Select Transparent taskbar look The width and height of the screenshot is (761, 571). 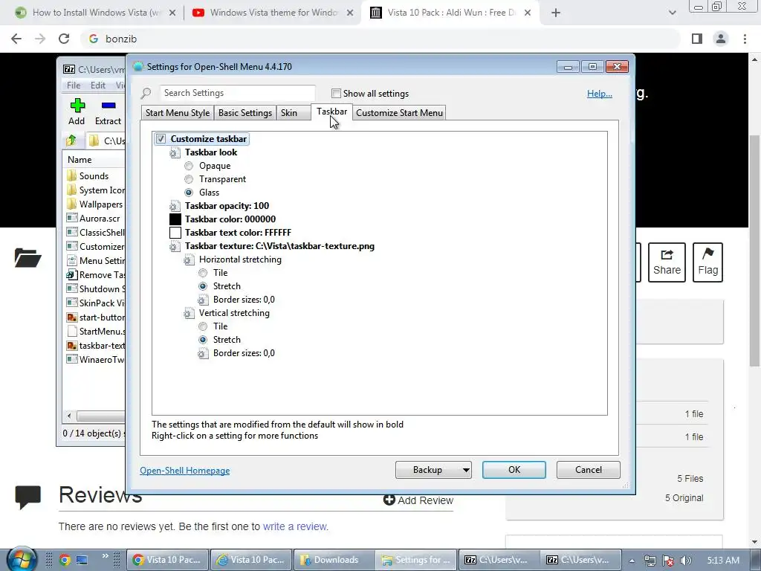188,179
